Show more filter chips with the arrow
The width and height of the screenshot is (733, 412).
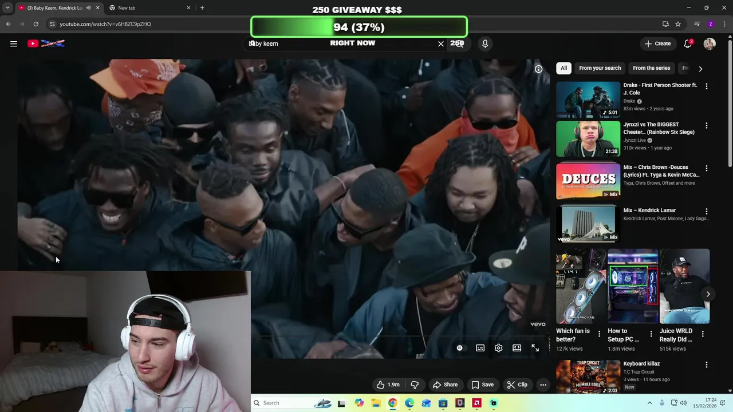pyautogui.click(x=700, y=69)
